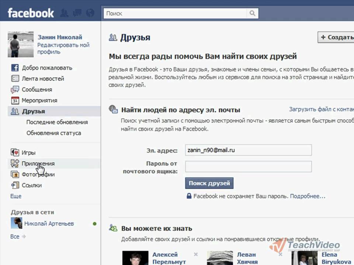Open Ссылки in sidebar
This screenshot has height=265, width=354.
32,185
